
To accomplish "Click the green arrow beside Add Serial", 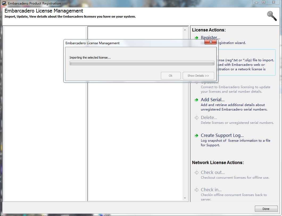I will [x=196, y=100].
